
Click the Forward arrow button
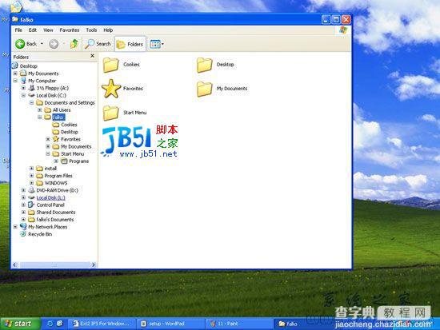[x=54, y=44]
